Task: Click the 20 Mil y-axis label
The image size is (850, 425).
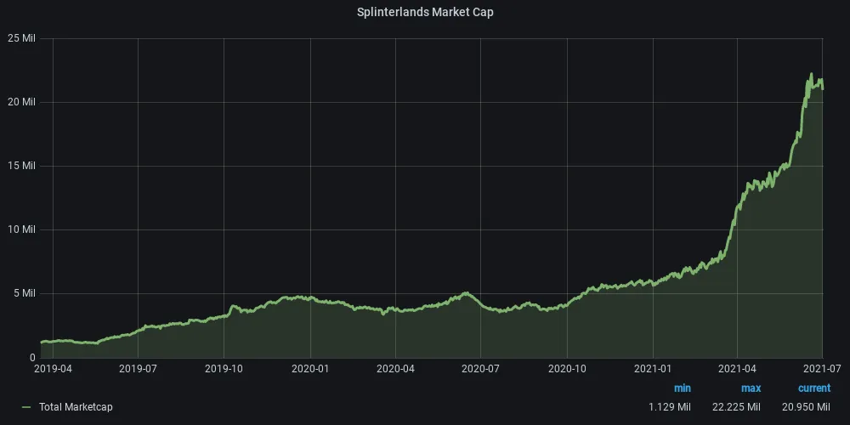Action: pyautogui.click(x=22, y=102)
